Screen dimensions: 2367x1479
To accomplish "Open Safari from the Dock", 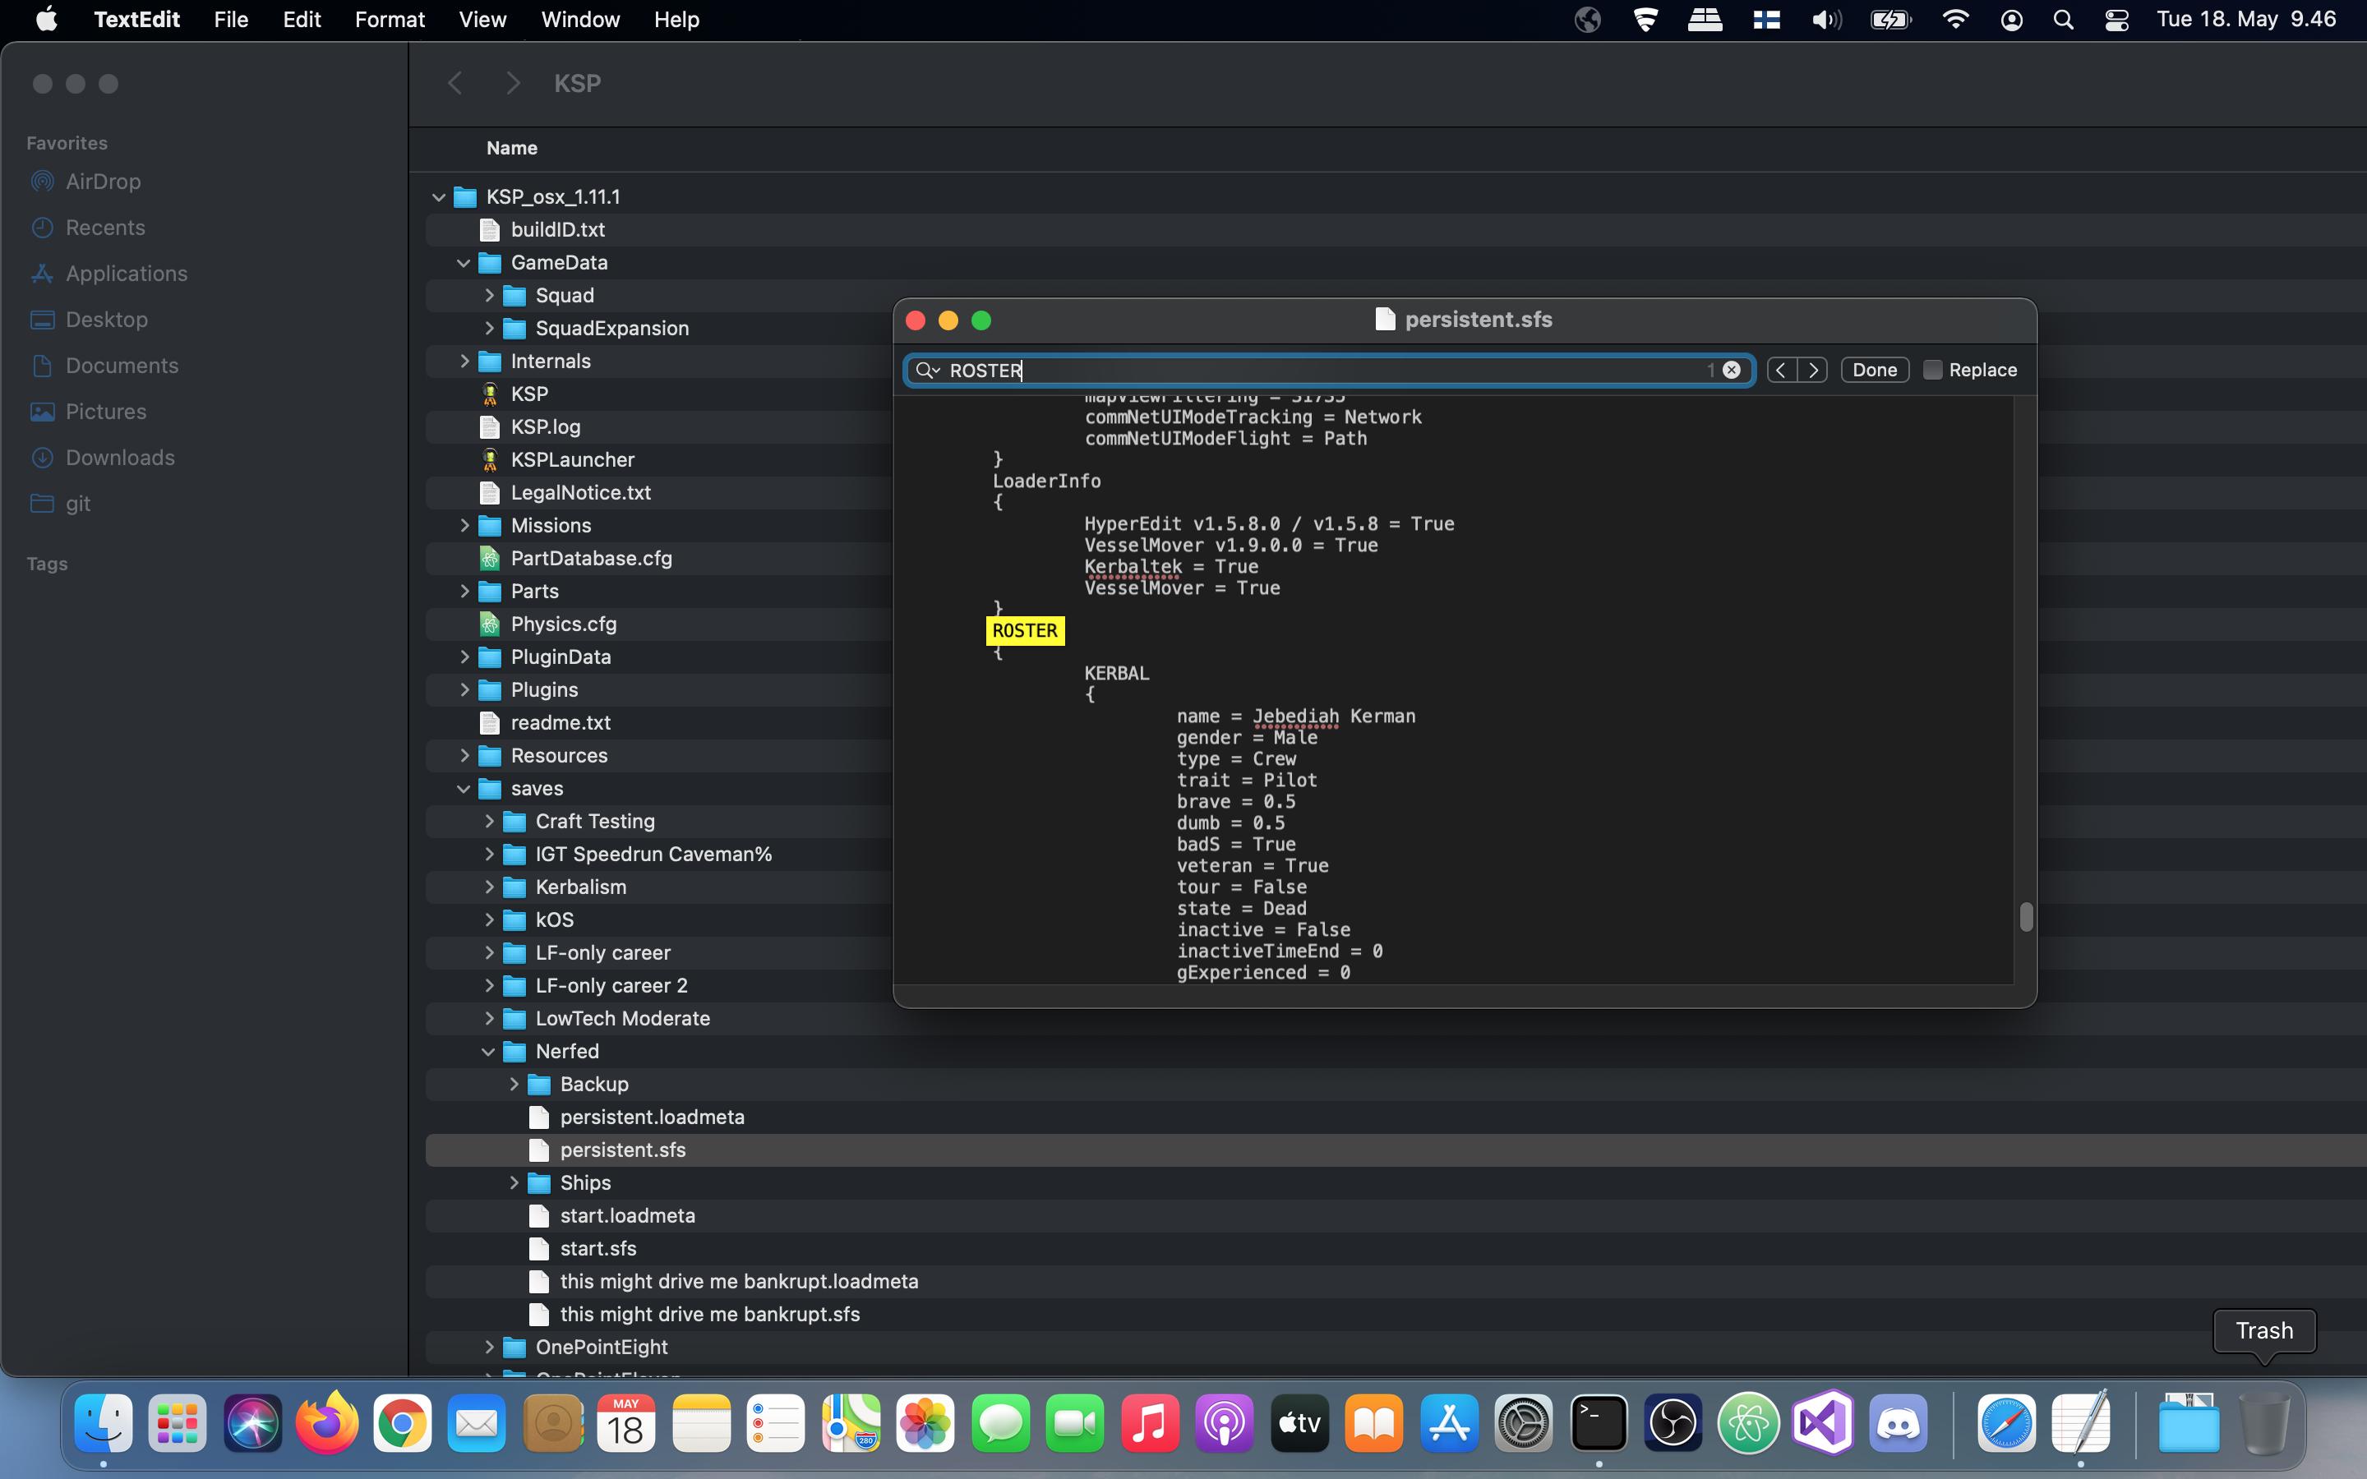I will [2006, 1423].
